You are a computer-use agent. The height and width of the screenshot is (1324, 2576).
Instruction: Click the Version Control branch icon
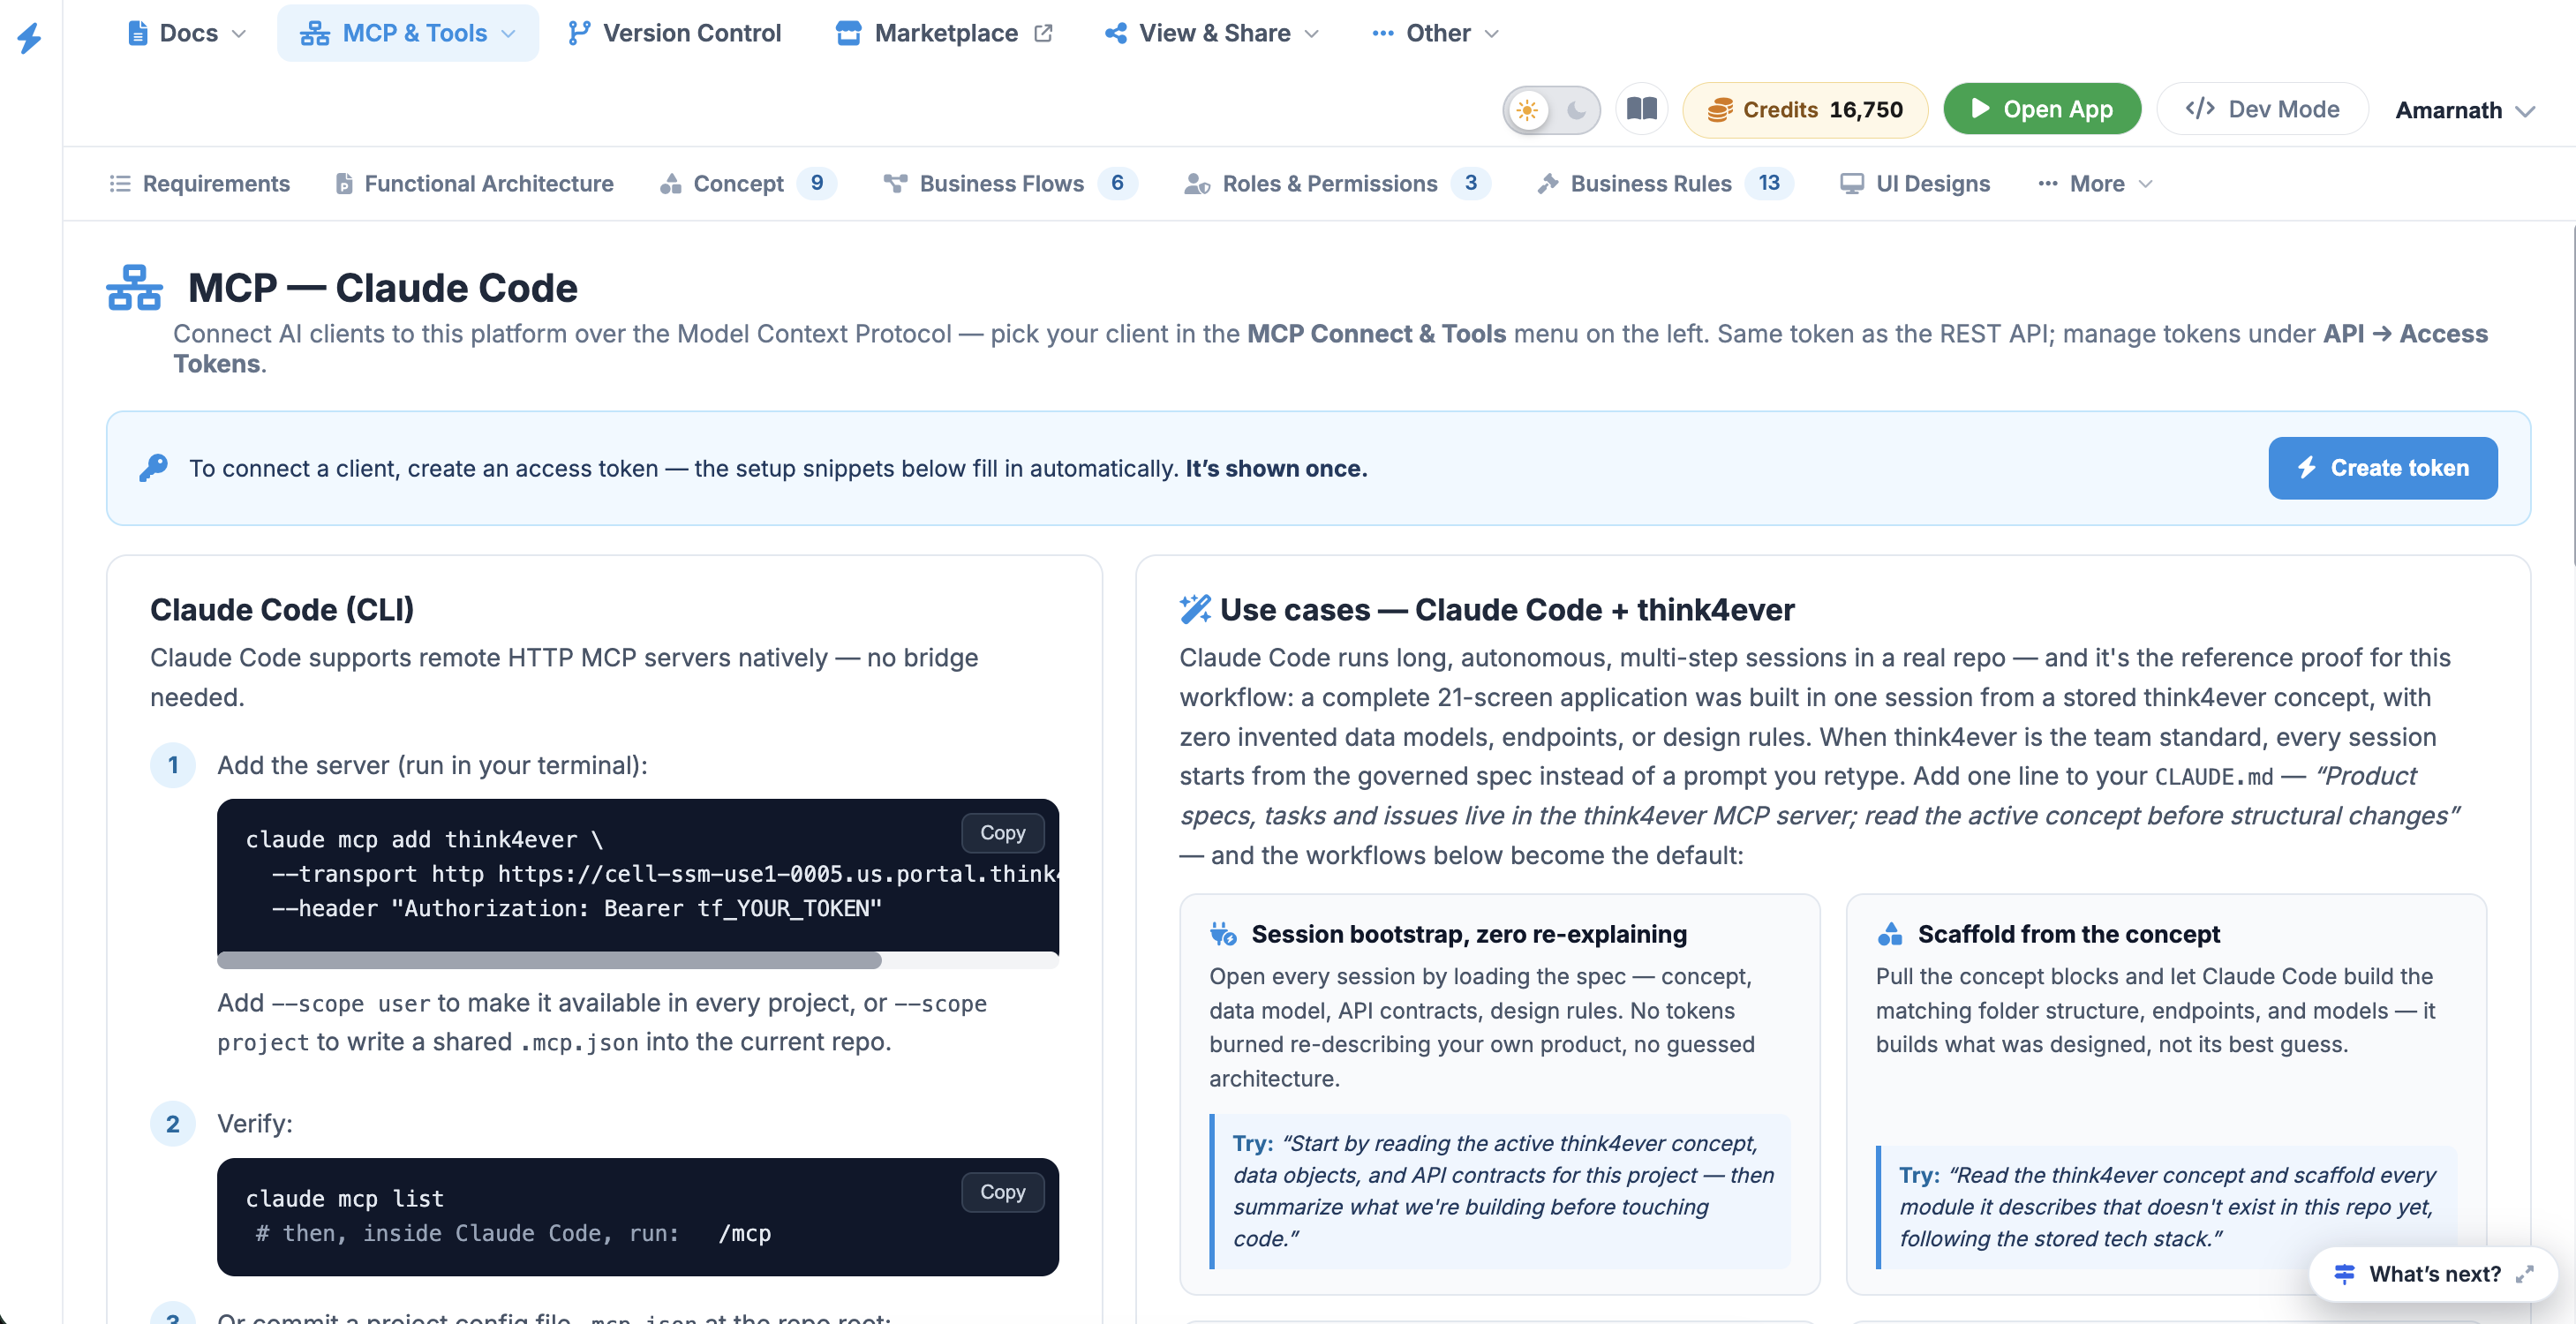[578, 33]
